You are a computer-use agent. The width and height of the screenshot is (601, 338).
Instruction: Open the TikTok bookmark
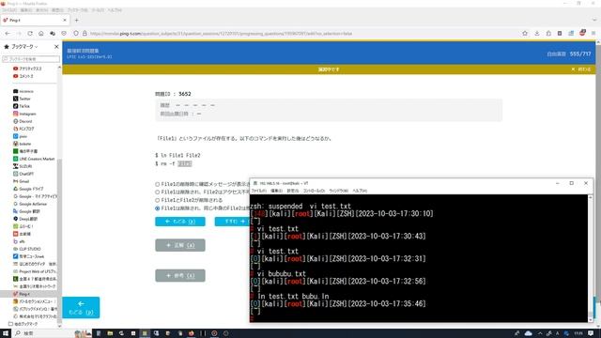click(x=22, y=106)
